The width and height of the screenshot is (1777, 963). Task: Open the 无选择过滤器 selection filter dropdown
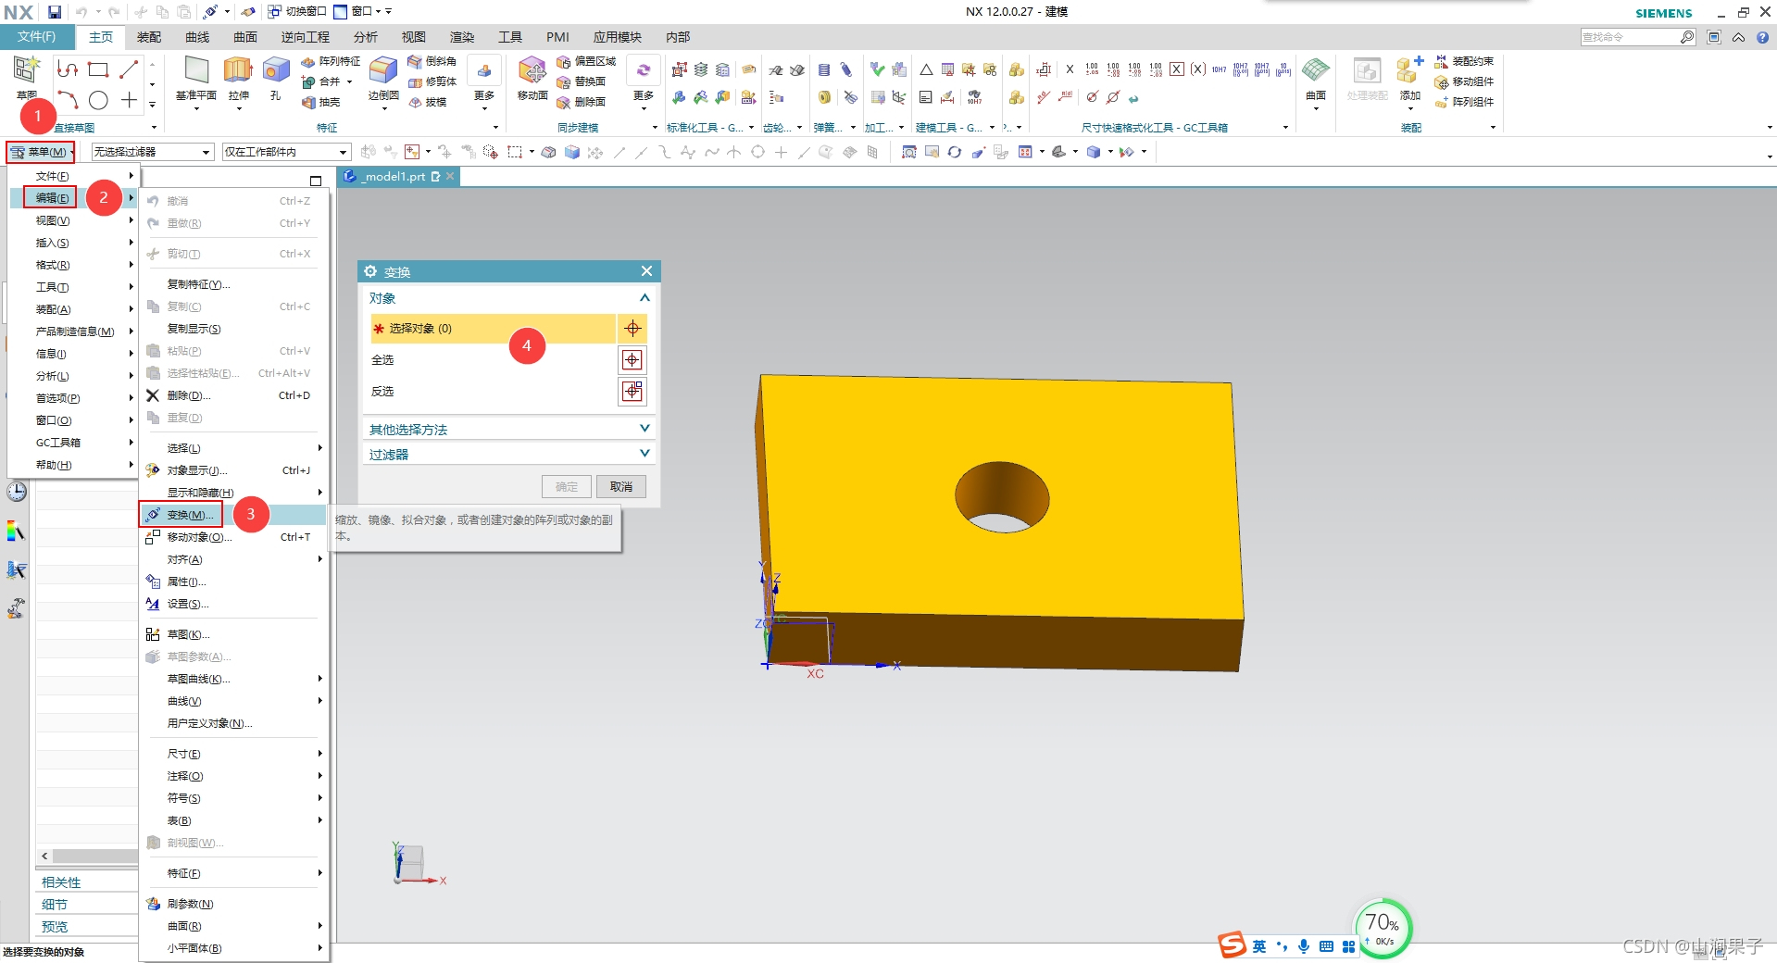tap(153, 152)
